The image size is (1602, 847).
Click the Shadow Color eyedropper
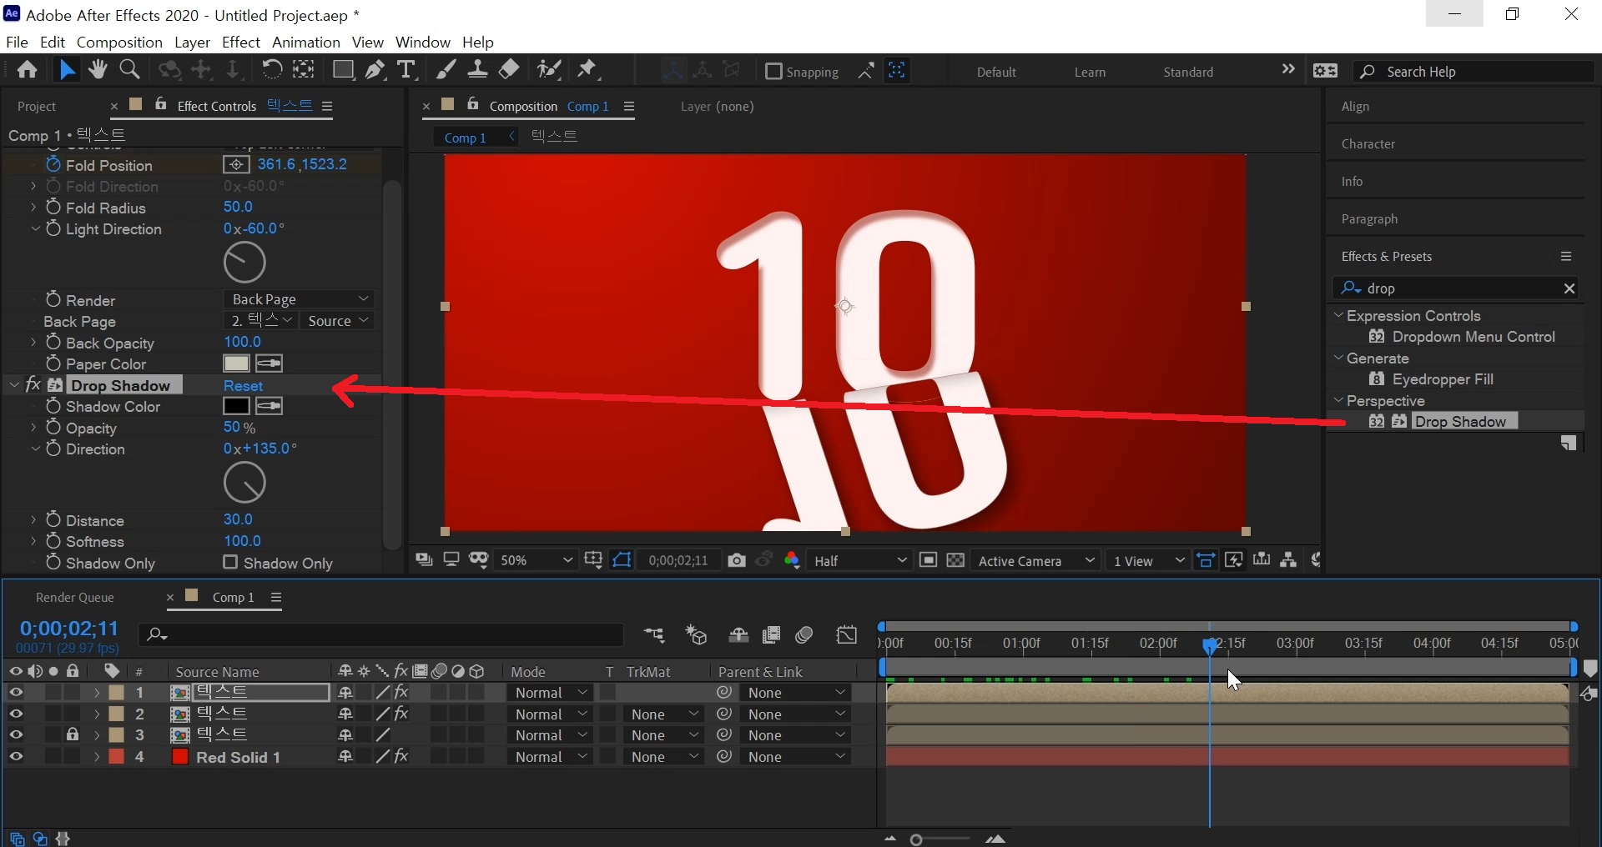pyautogui.click(x=269, y=406)
